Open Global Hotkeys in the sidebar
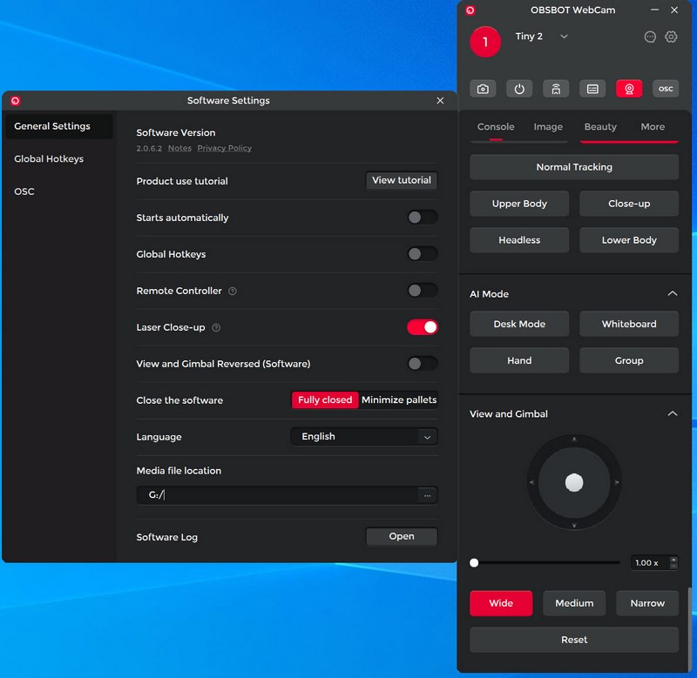697x678 pixels. tap(49, 159)
